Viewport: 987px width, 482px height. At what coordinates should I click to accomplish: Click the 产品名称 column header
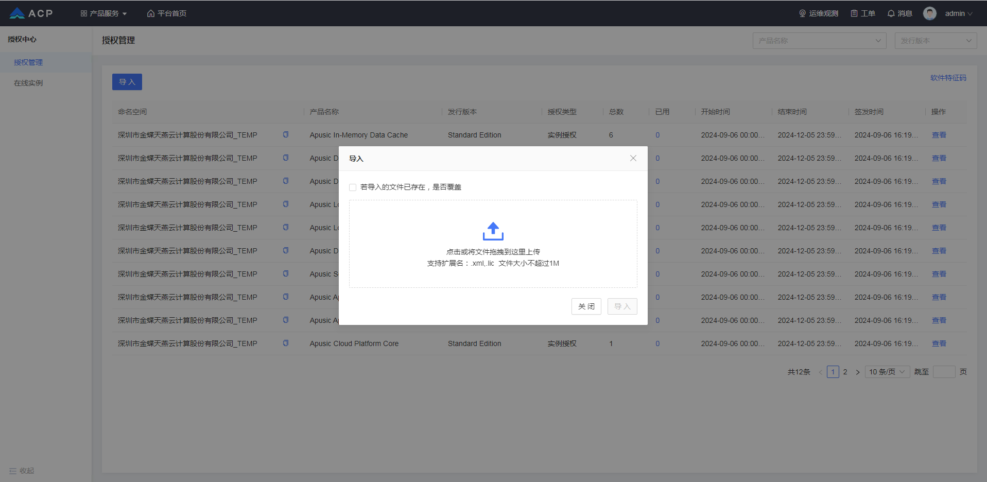click(x=324, y=112)
